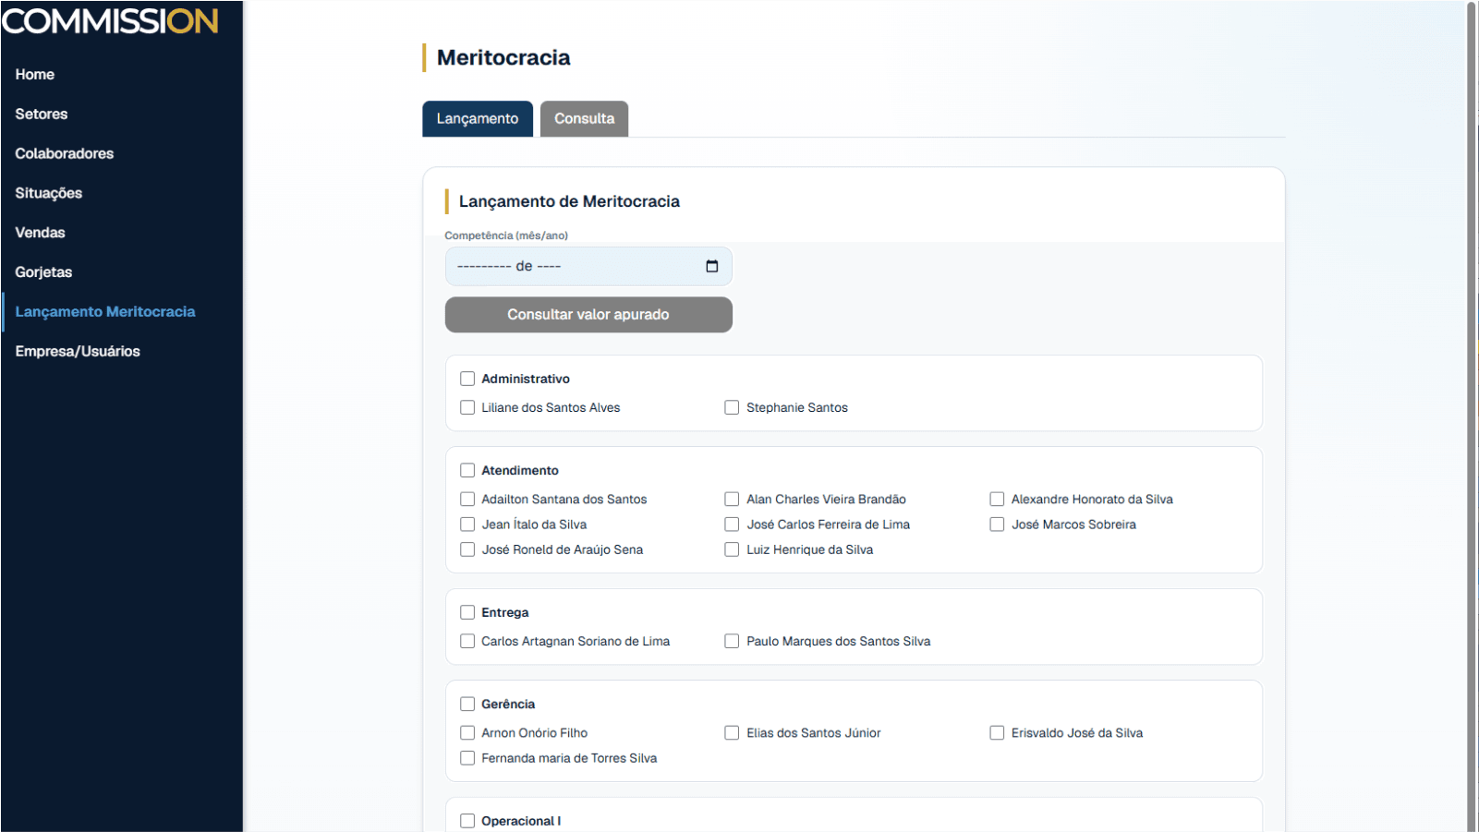
Task: Check the Gerência group checkbox
Action: [467, 704]
